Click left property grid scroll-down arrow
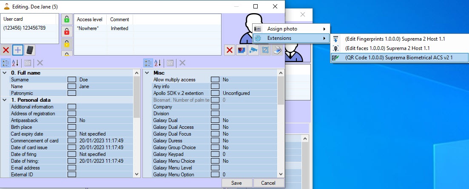 136,174
